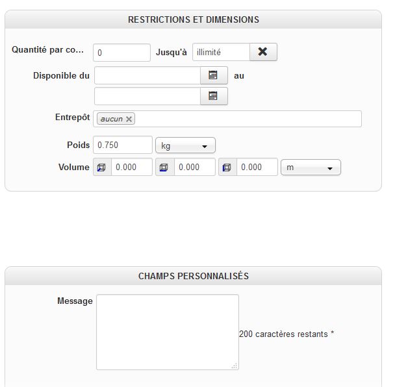The height and width of the screenshot is (387, 395).
Task: Click the 'Champs personnalisés' panel header
Action: coord(193,276)
